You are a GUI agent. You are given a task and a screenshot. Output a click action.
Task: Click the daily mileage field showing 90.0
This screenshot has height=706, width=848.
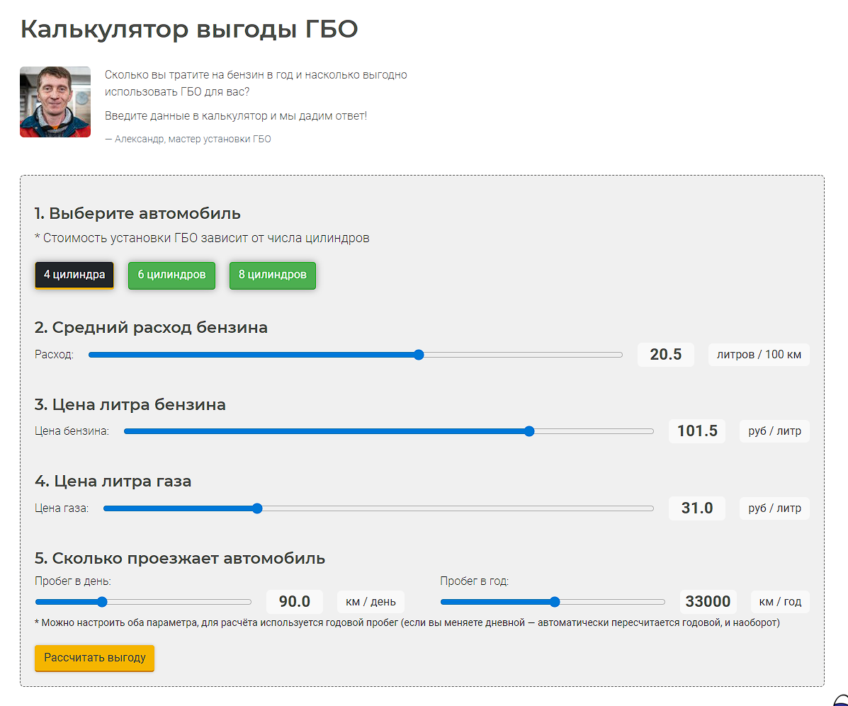tap(294, 602)
